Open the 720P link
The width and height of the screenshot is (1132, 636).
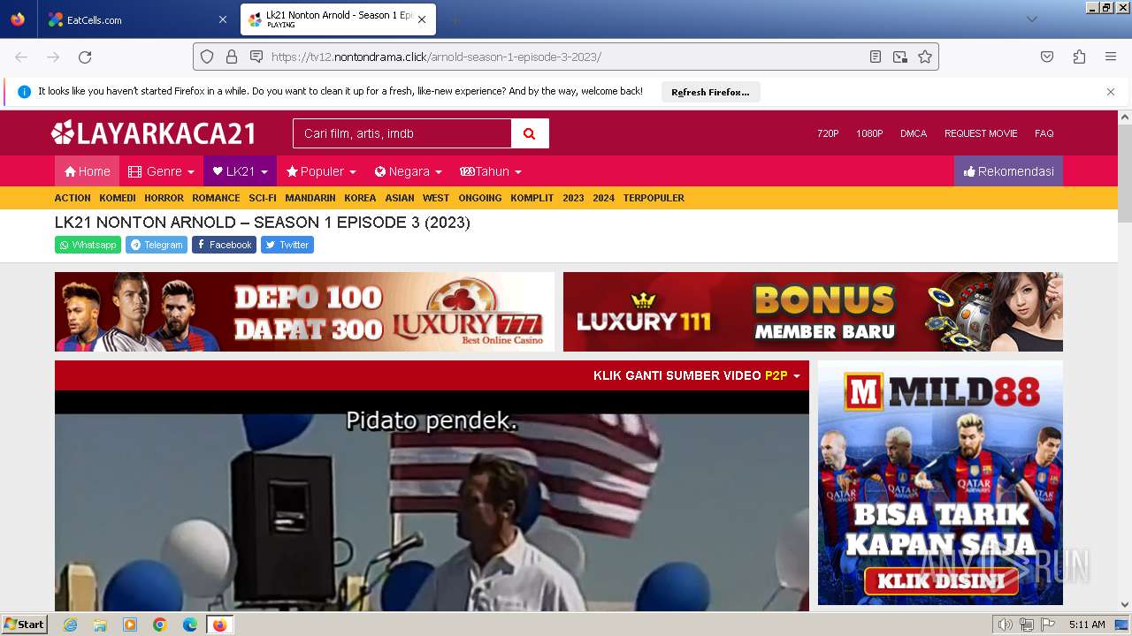(828, 133)
